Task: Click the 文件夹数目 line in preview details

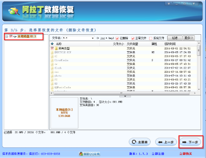Action: 89,105
